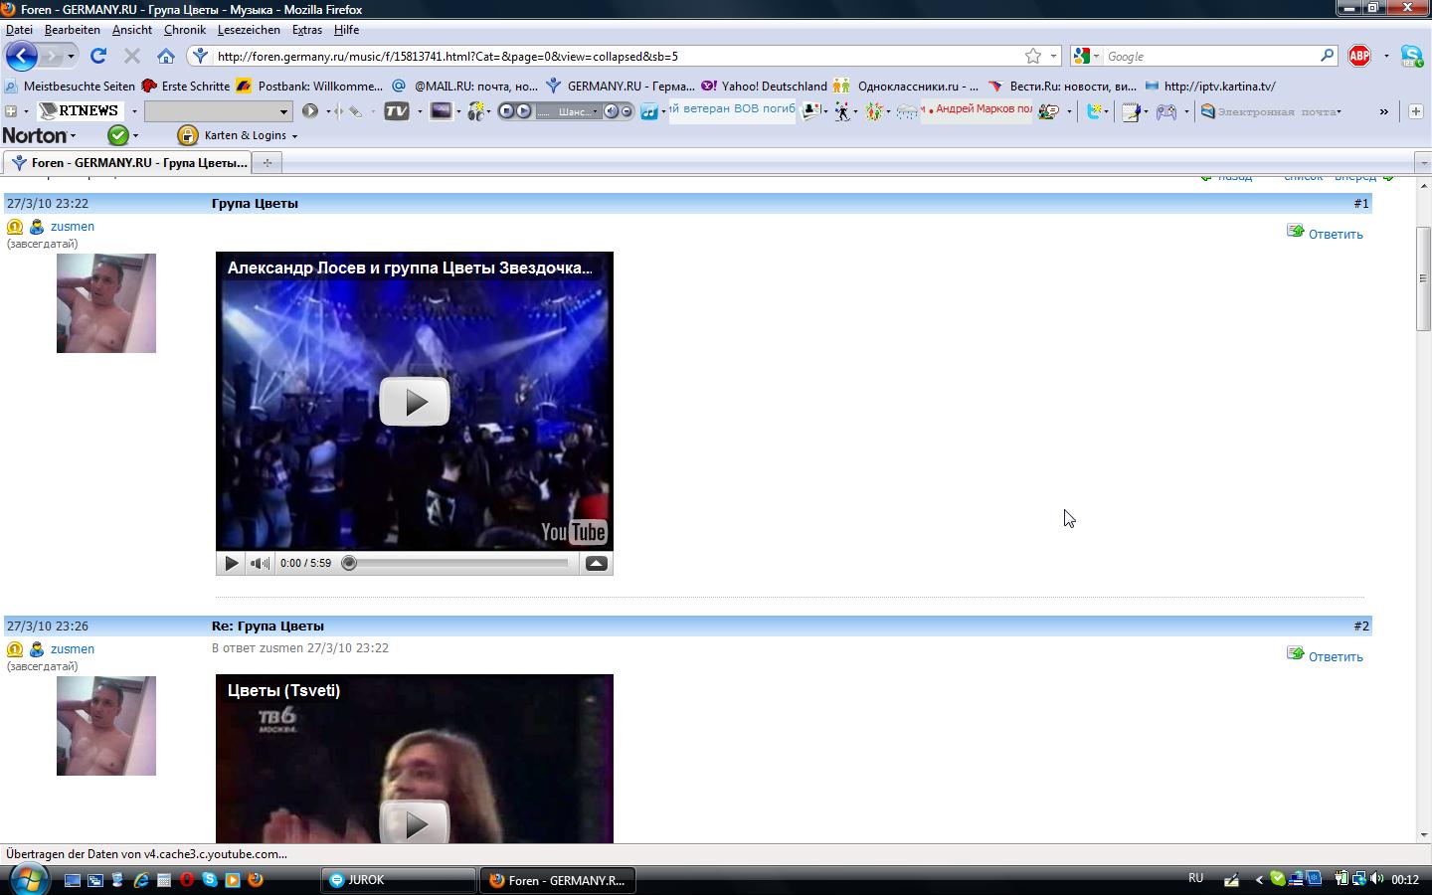Click the post #1 permalink number
The width and height of the screenshot is (1432, 895).
point(1361,203)
